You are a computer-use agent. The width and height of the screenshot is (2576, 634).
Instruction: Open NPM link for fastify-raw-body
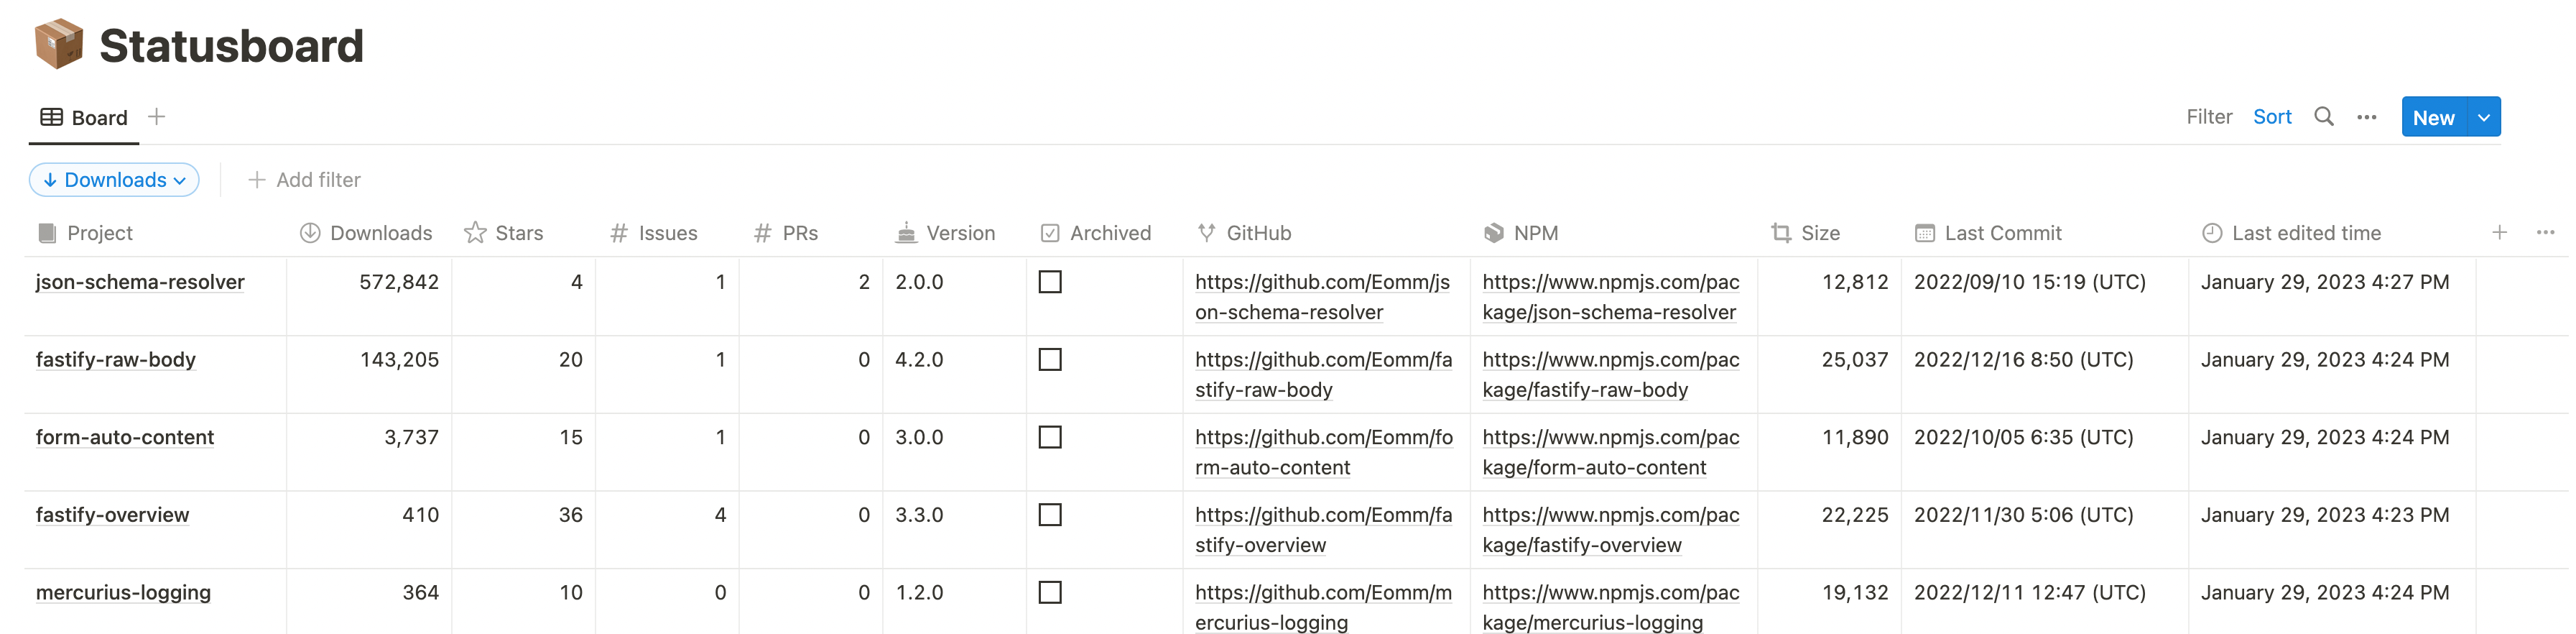tap(1611, 375)
